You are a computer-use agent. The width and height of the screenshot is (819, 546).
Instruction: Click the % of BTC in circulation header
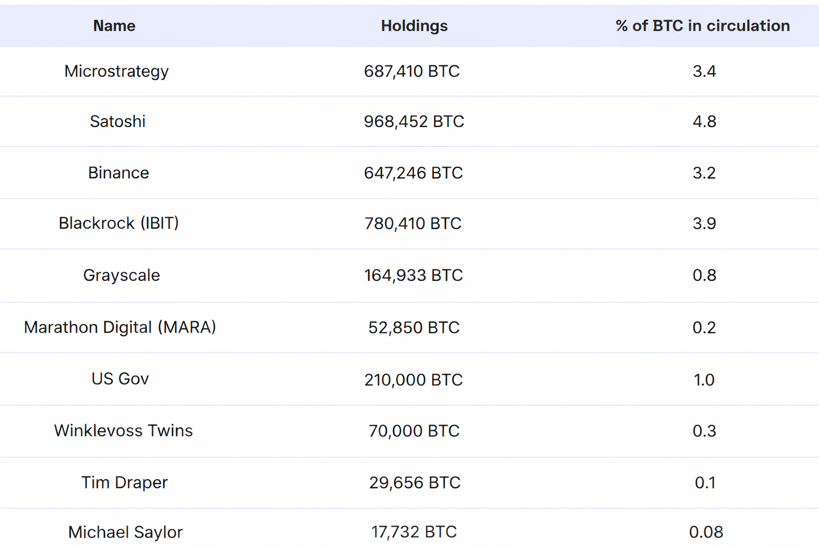pos(702,26)
